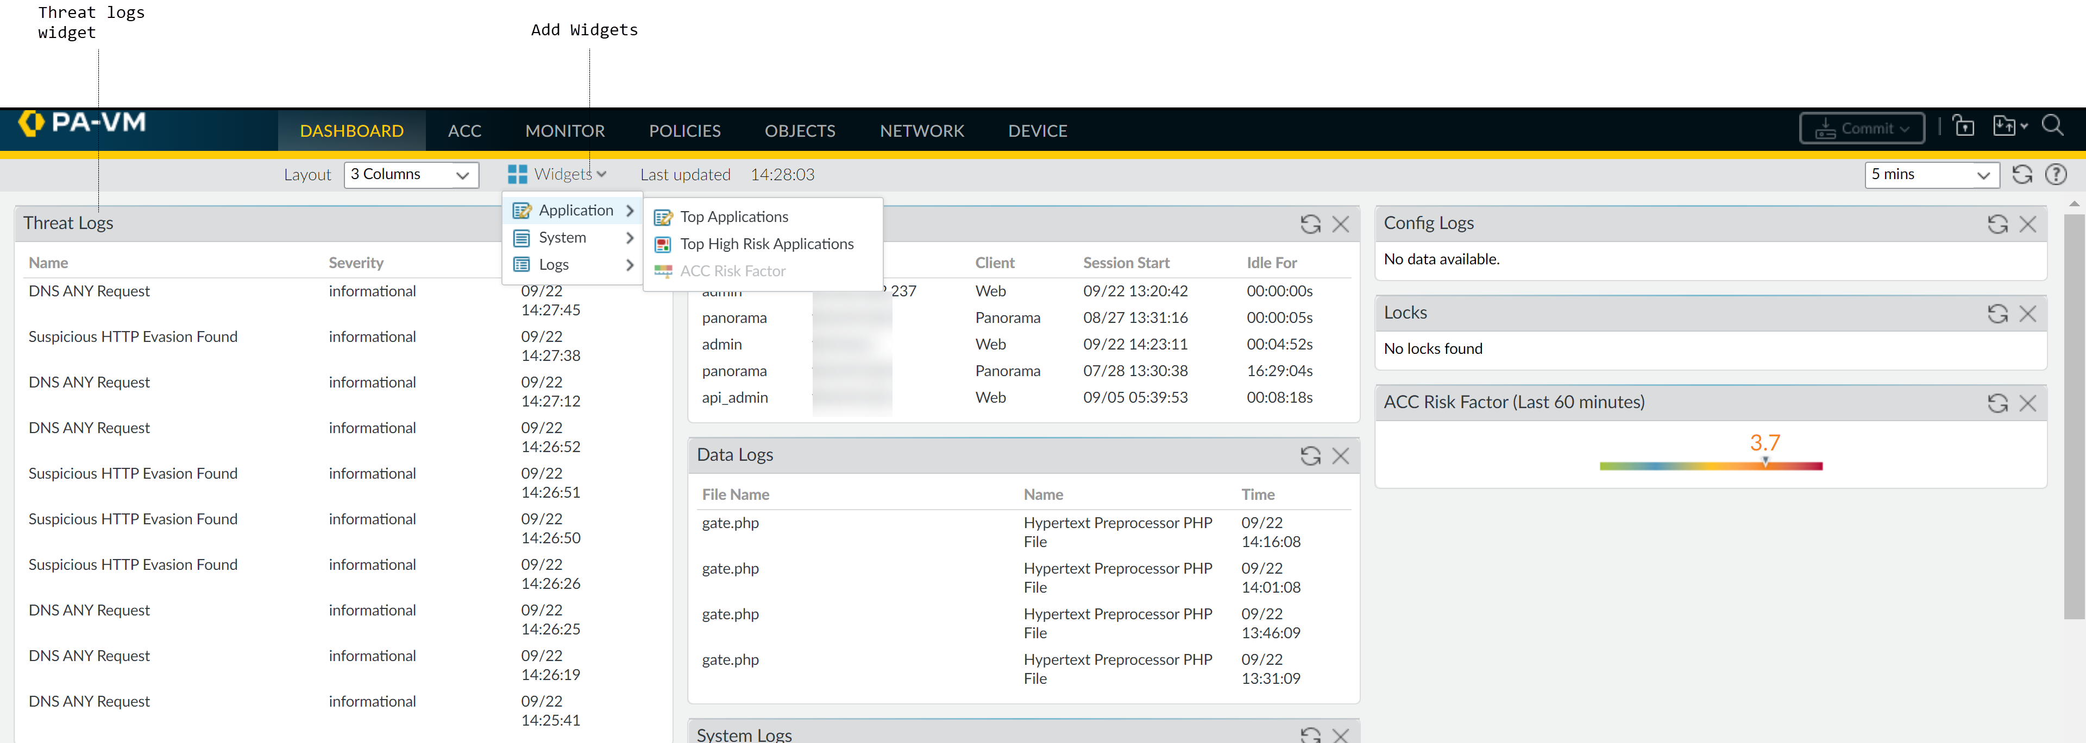
Task: Open the Layout 3 Columns dropdown
Action: click(x=411, y=175)
